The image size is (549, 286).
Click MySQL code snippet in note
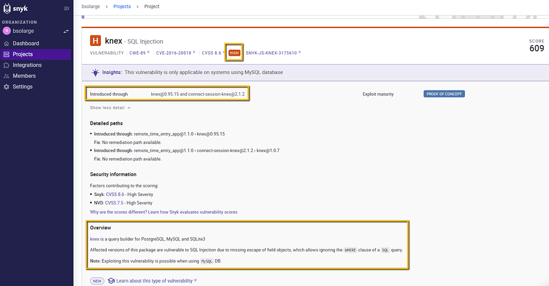pyautogui.click(x=206, y=261)
